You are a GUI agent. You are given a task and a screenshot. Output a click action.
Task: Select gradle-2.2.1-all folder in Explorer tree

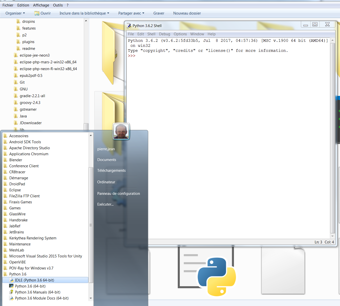click(x=33, y=96)
